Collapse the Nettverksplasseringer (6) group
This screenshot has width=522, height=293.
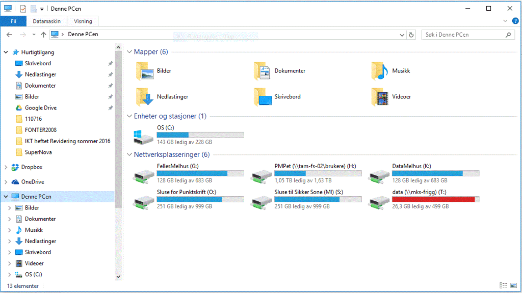(129, 154)
